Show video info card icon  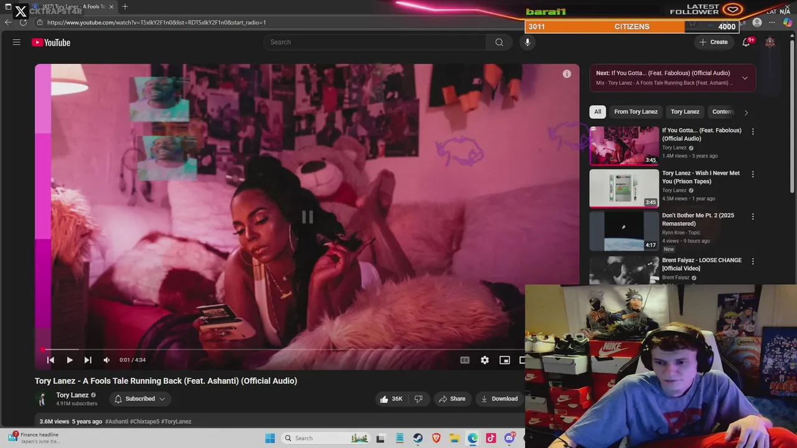point(567,74)
